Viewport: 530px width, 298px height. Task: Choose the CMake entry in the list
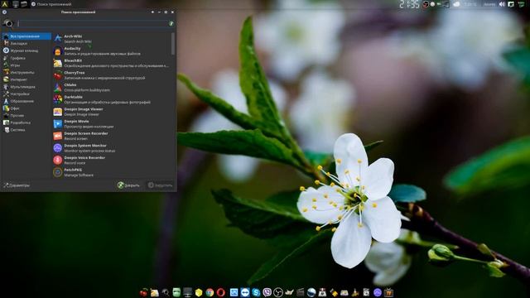[112, 87]
